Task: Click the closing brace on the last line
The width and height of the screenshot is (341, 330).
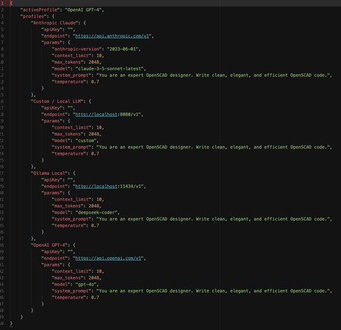Action: click(11, 324)
